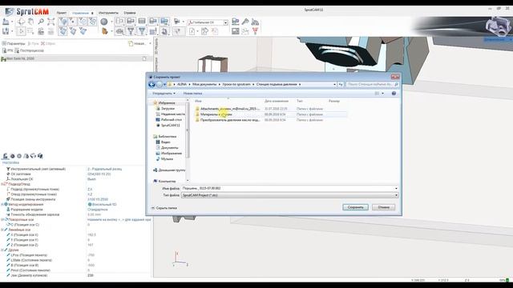Select the Материалы folder row
The width and height of the screenshot is (513, 288).
tap(270, 114)
